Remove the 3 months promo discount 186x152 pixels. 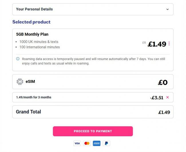[168, 97]
